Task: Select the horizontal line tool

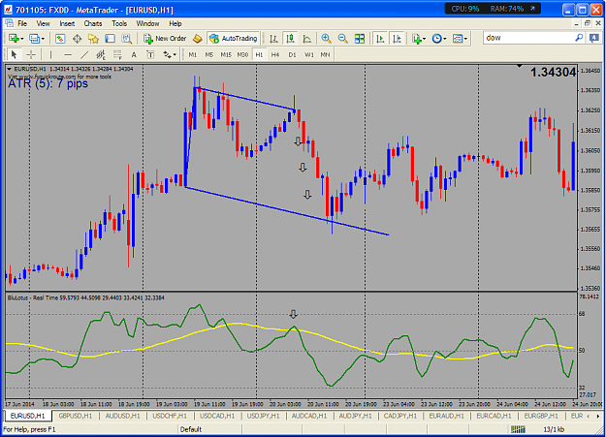Action: click(68, 54)
